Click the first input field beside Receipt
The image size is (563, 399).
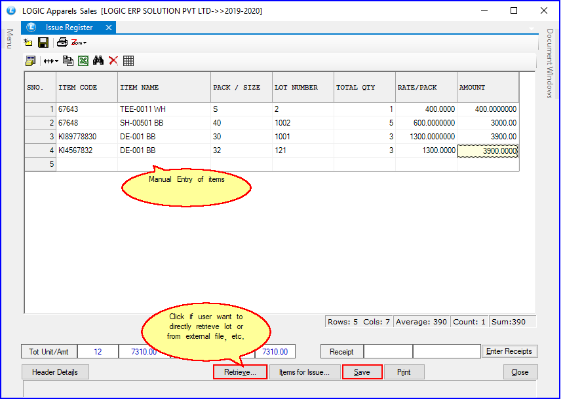click(388, 352)
